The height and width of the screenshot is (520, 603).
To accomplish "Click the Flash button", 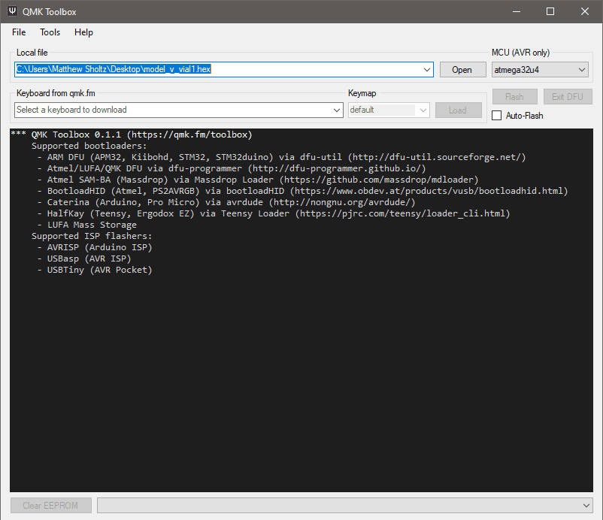I will tap(514, 97).
